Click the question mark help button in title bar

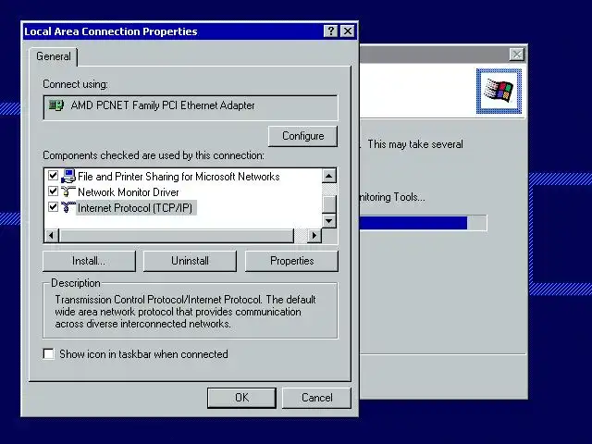pyautogui.click(x=331, y=31)
